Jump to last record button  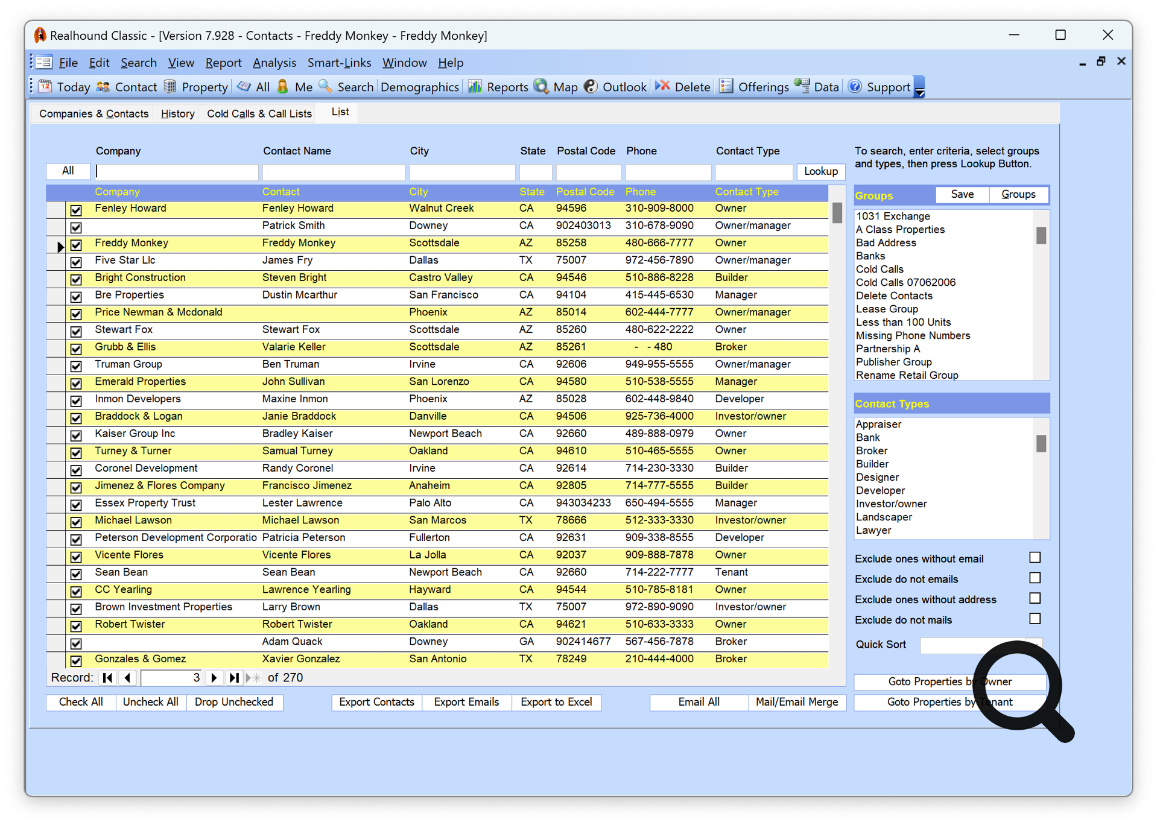[x=234, y=678]
